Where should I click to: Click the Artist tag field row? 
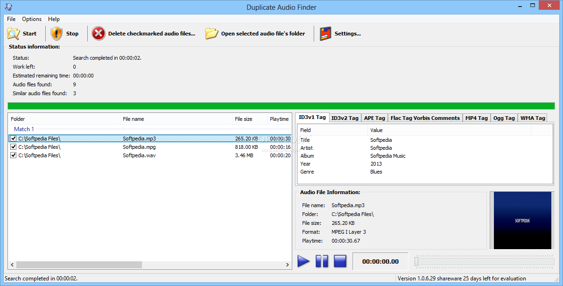[x=425, y=148]
